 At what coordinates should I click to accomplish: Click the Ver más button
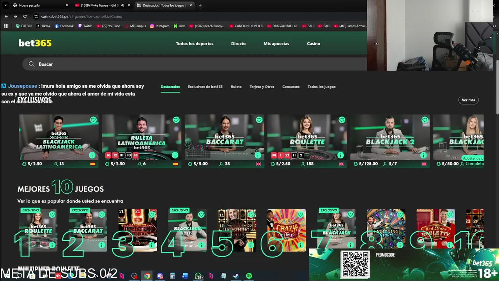pyautogui.click(x=468, y=100)
